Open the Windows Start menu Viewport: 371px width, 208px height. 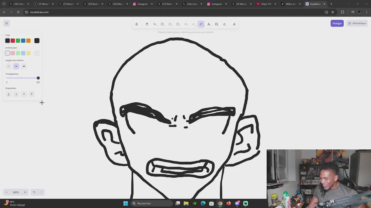tap(126, 203)
